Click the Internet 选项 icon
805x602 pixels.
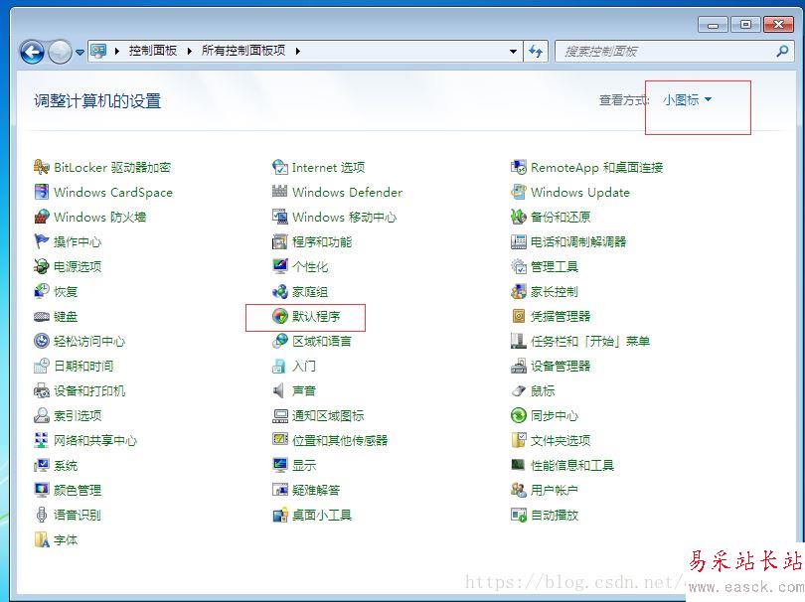tap(280, 167)
